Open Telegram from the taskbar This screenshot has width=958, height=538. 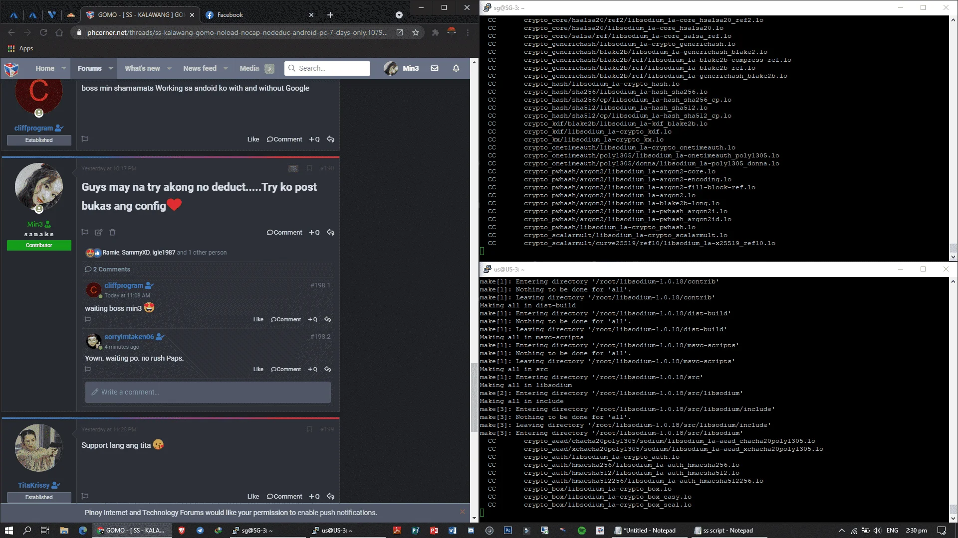pos(200,531)
